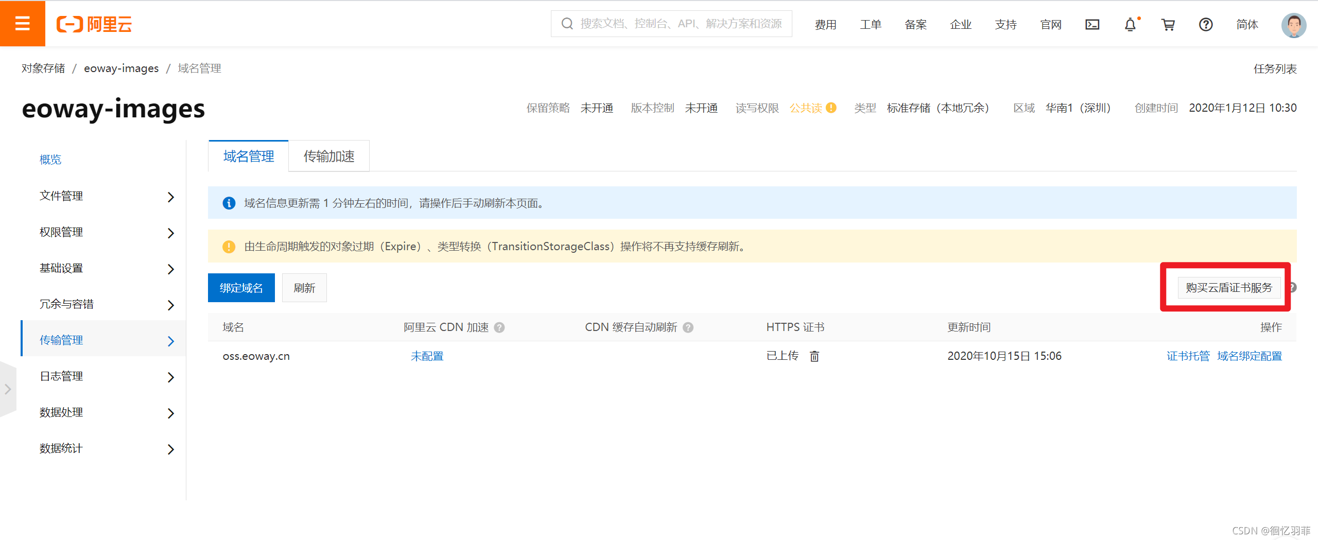Click 已上传 certificate status
Viewport: 1318px width, 540px height.
coord(782,356)
